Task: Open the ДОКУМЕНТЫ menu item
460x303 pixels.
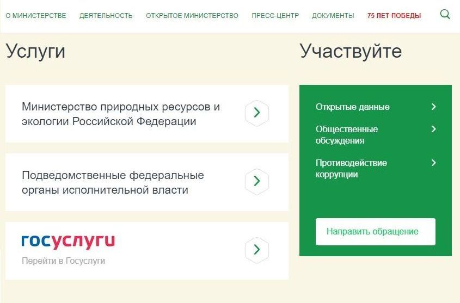Action: point(333,16)
